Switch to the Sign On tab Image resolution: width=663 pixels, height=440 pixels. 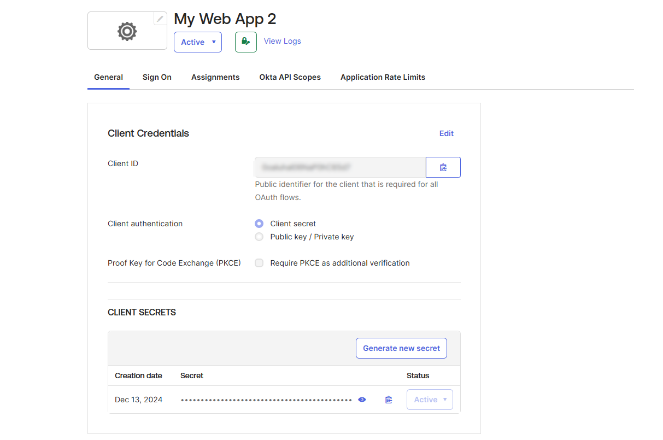point(157,77)
